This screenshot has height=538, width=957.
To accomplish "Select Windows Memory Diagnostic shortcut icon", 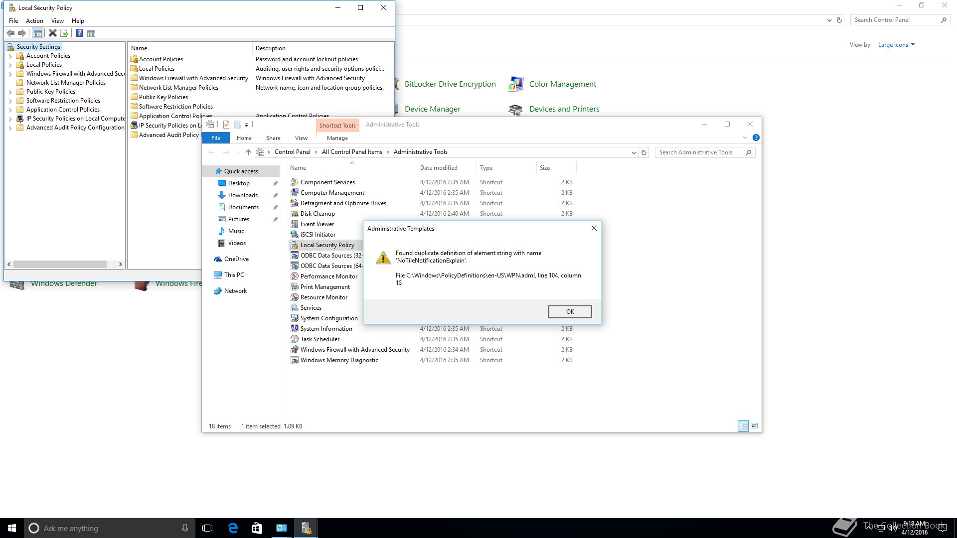I will (295, 360).
